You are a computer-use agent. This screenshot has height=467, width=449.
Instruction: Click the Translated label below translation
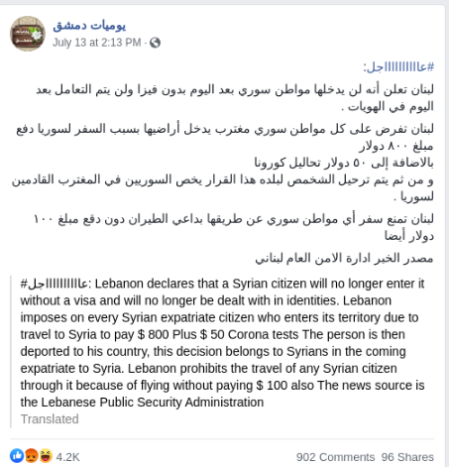[50, 419]
